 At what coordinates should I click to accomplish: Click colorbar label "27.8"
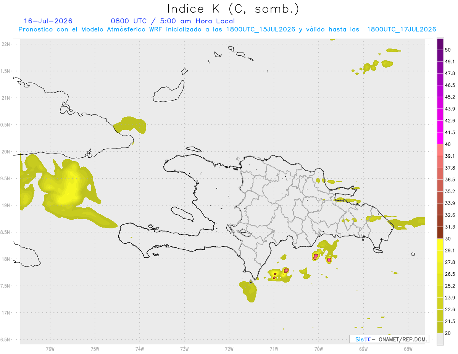pyautogui.click(x=450, y=262)
